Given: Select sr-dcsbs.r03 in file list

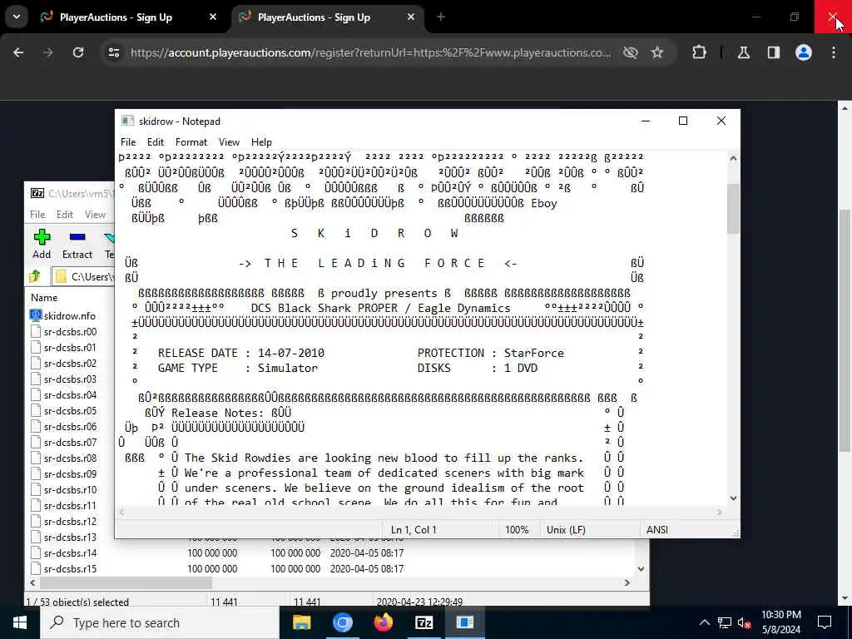Looking at the screenshot, I should tap(70, 379).
